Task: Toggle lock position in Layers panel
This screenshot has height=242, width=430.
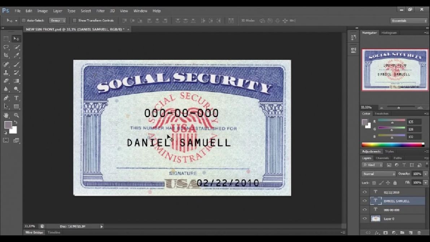Action: click(x=388, y=183)
